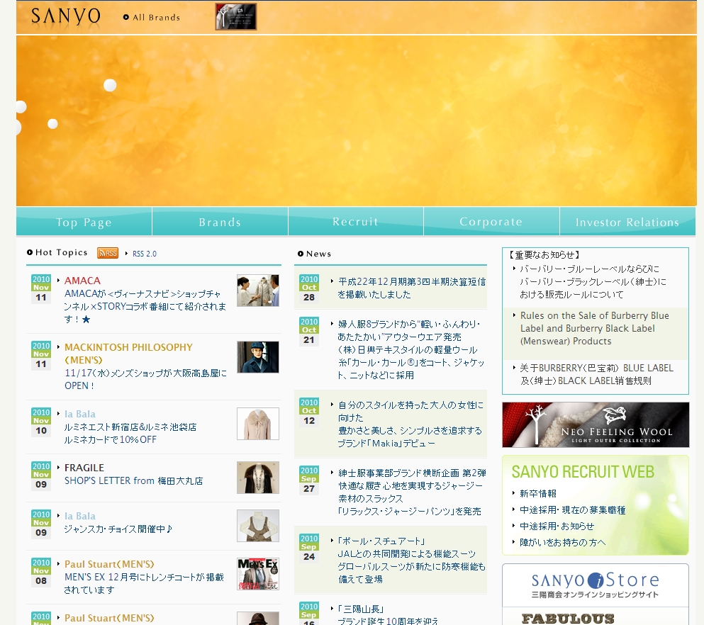Open la Bala Nov 09 topic title
704x625 pixels.
click(x=80, y=516)
